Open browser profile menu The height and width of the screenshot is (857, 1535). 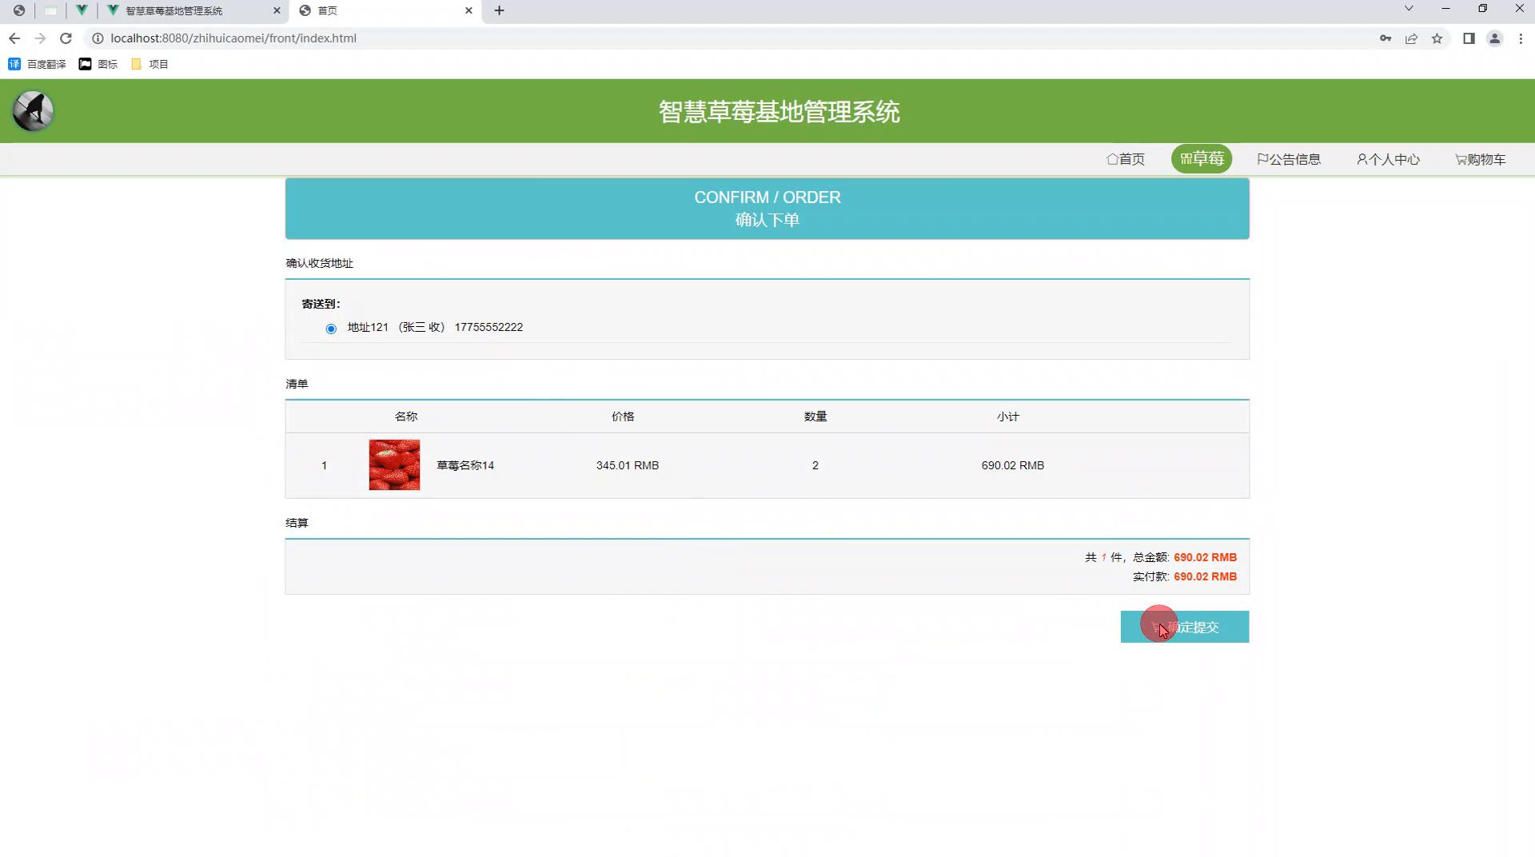(x=1494, y=38)
